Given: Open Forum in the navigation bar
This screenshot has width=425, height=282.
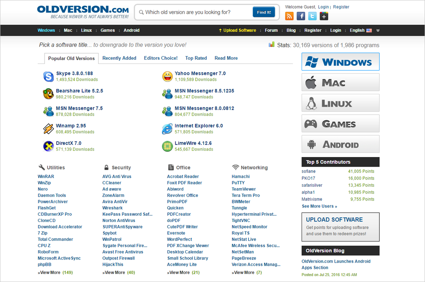Looking at the screenshot, I should click(x=271, y=30).
